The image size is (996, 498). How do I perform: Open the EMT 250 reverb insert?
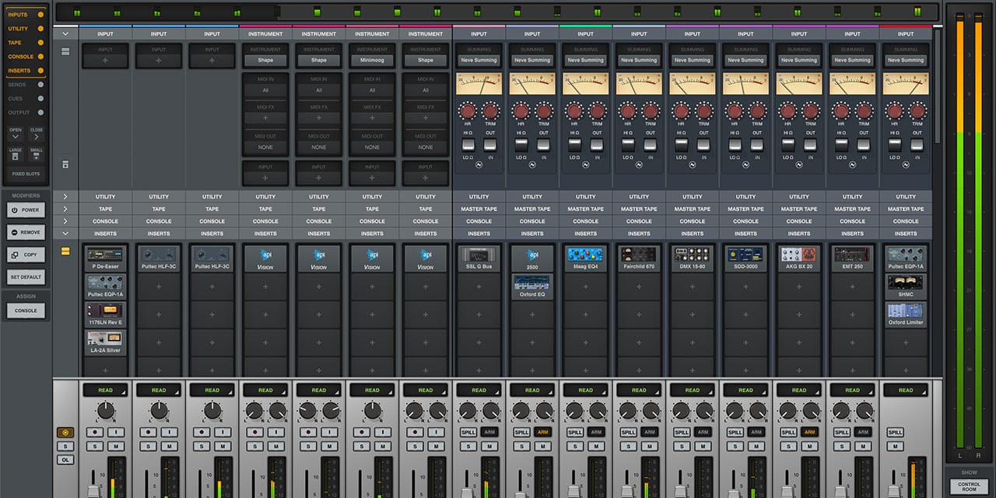tap(853, 257)
